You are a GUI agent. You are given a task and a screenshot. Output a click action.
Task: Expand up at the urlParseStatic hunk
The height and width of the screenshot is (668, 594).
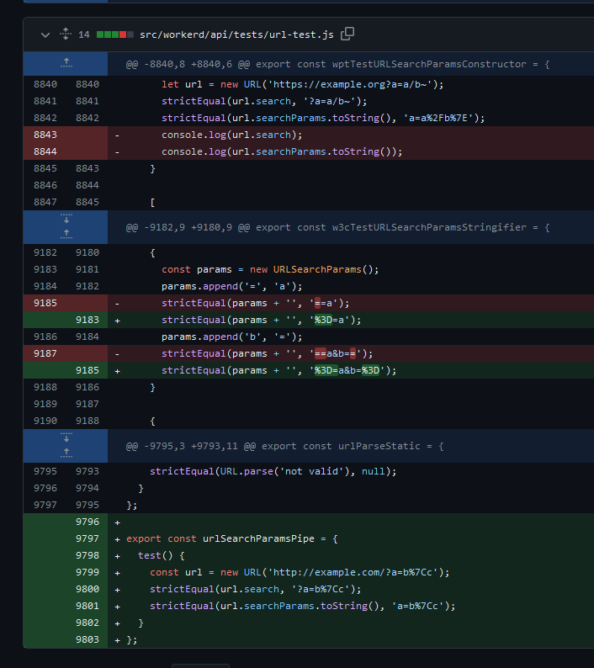(x=66, y=453)
